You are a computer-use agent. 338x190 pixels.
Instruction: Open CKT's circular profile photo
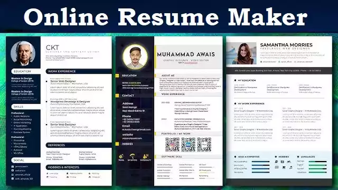(23, 53)
